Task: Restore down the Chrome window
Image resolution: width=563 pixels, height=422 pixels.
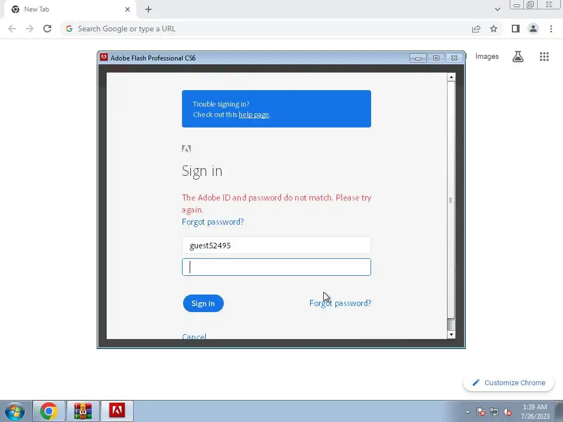Action: [x=530, y=5]
